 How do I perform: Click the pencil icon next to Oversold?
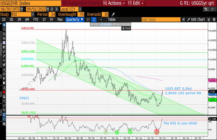(113, 14)
